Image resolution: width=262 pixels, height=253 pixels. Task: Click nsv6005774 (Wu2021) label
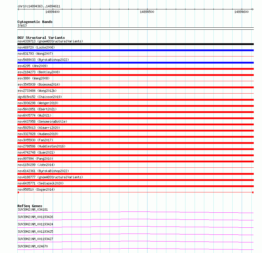pyautogui.click(x=34, y=115)
